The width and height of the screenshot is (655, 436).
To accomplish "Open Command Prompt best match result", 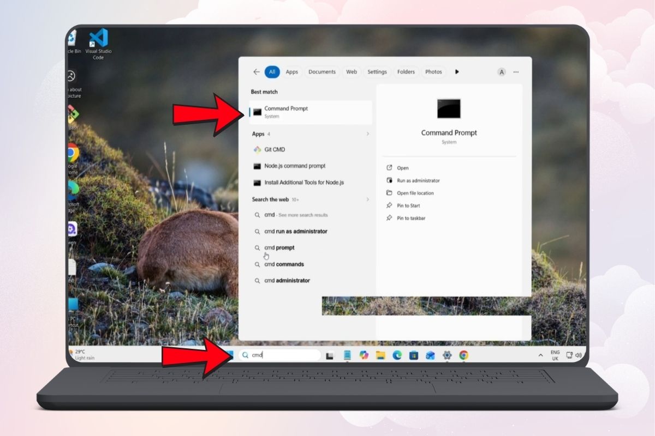I will [311, 112].
